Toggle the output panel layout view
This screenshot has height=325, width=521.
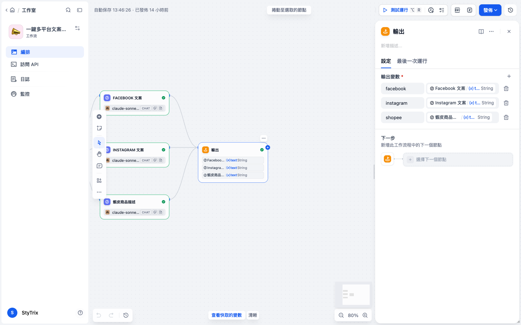[481, 31]
